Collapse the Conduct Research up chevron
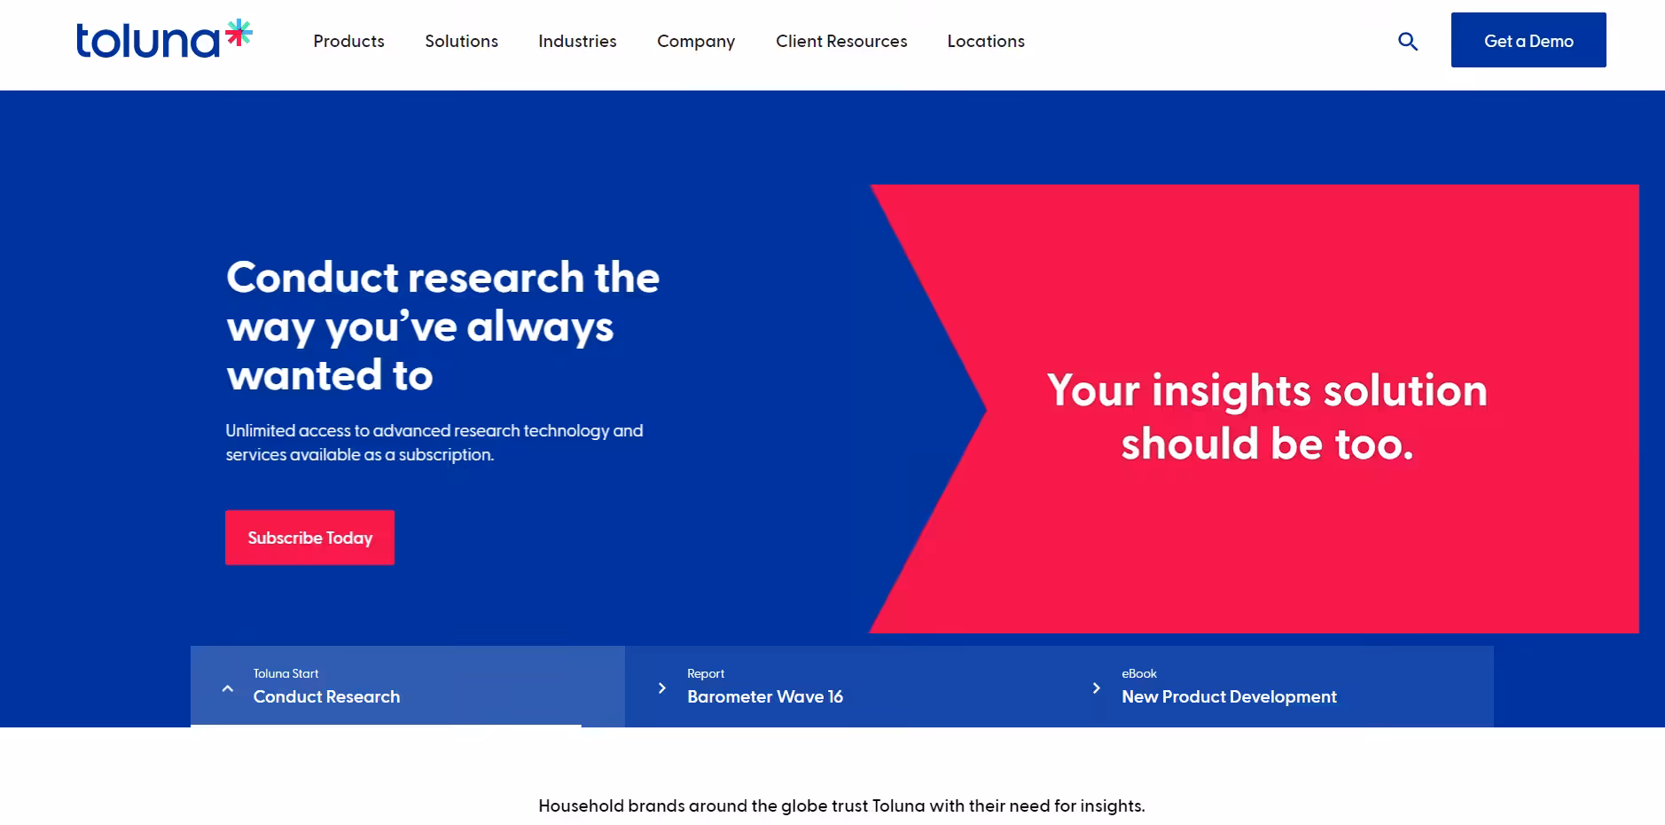The width and height of the screenshot is (1665, 825). pos(228,687)
